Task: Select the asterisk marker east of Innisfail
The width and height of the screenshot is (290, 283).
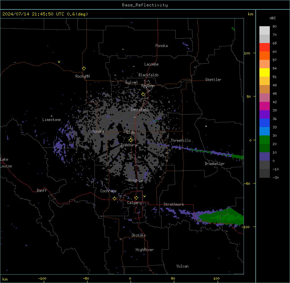Action: [x=169, y=102]
